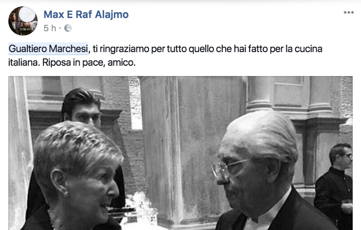Select the man in black holding a glass
This screenshot has width=361, height=230.
coord(335,184)
